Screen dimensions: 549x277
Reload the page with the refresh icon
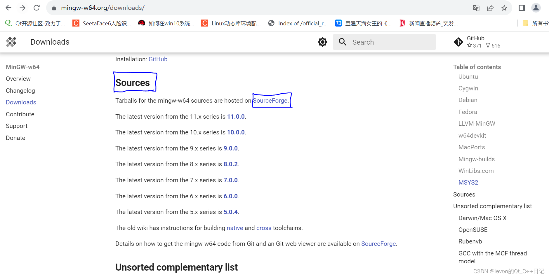click(x=37, y=8)
